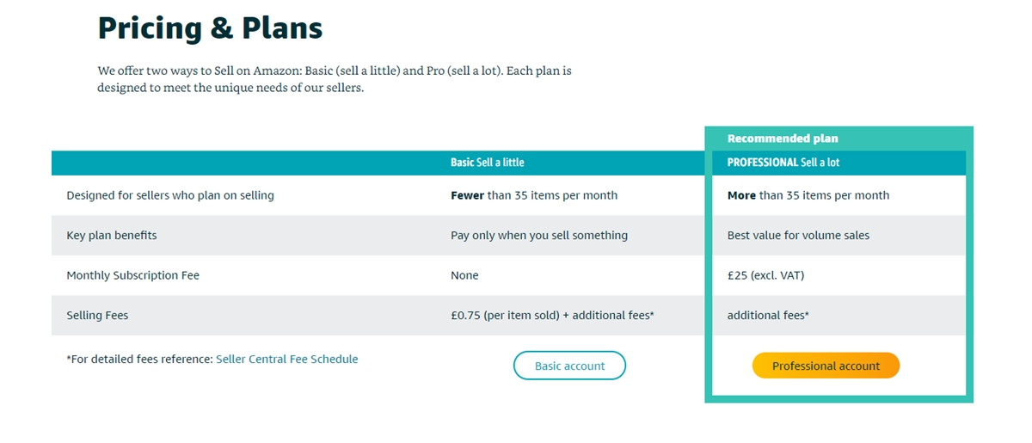
Task: Click the Basic account button
Action: (569, 366)
